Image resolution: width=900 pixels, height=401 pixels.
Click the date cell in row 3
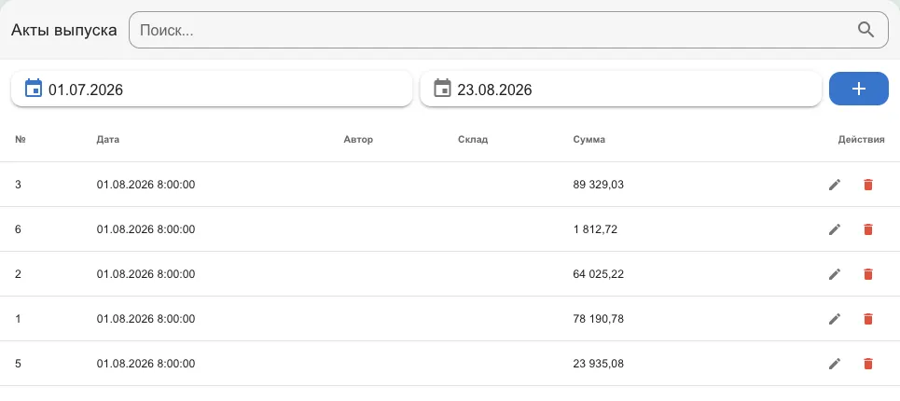tap(145, 185)
